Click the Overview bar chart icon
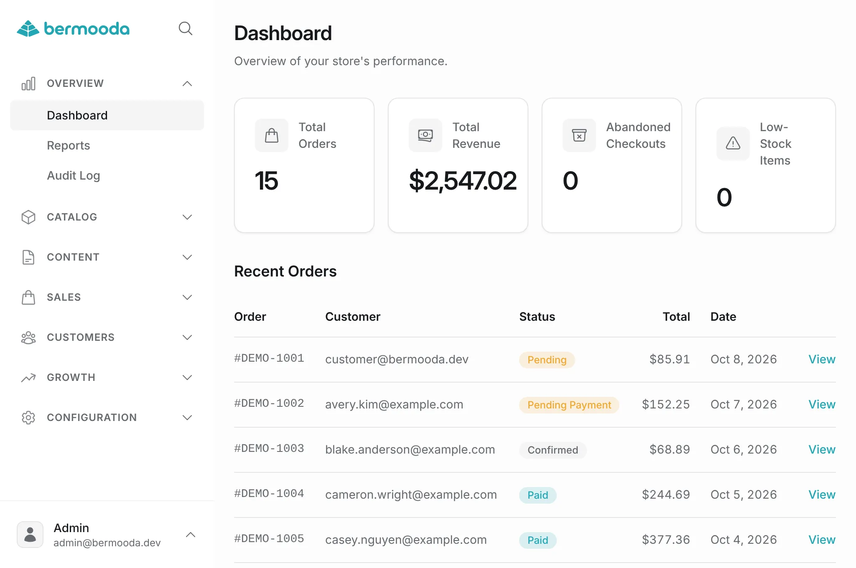This screenshot has width=856, height=568. 28,84
